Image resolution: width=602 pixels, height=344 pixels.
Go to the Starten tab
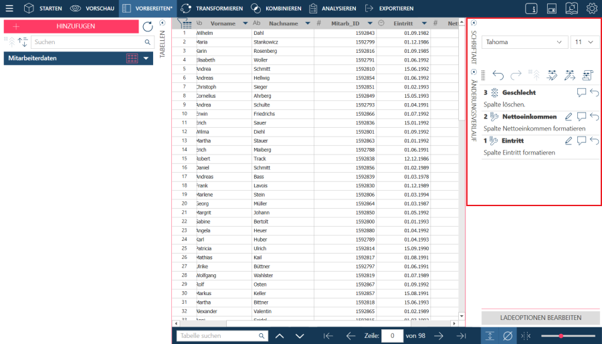pyautogui.click(x=43, y=9)
